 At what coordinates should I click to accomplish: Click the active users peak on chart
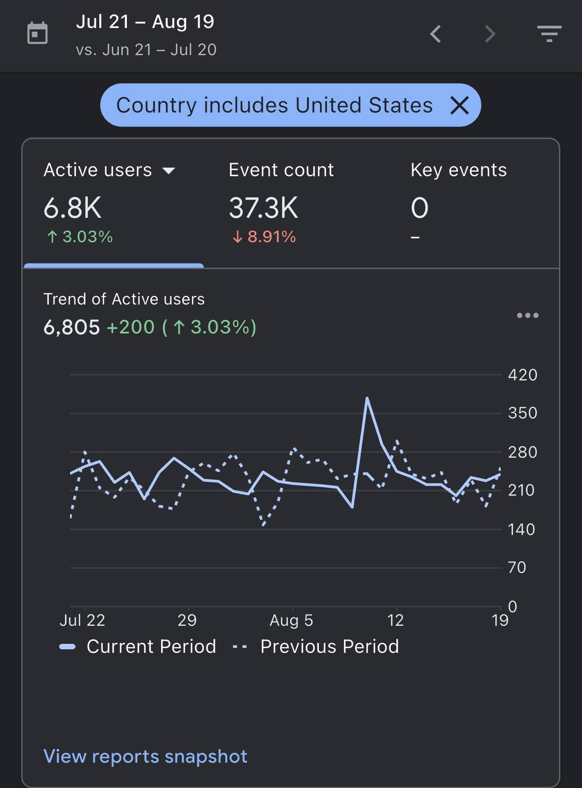click(367, 398)
